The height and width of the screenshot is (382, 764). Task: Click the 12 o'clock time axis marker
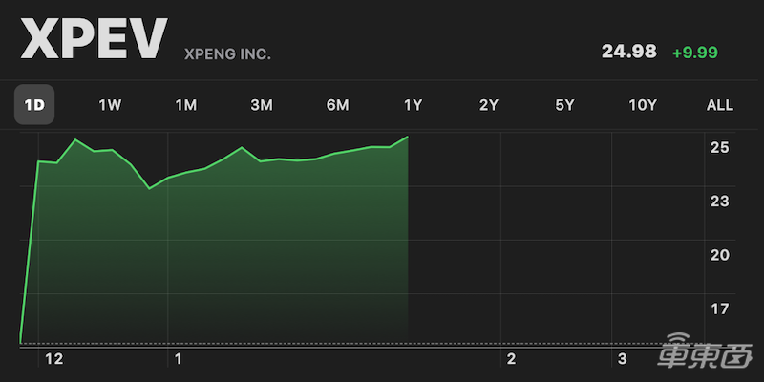pyautogui.click(x=53, y=359)
